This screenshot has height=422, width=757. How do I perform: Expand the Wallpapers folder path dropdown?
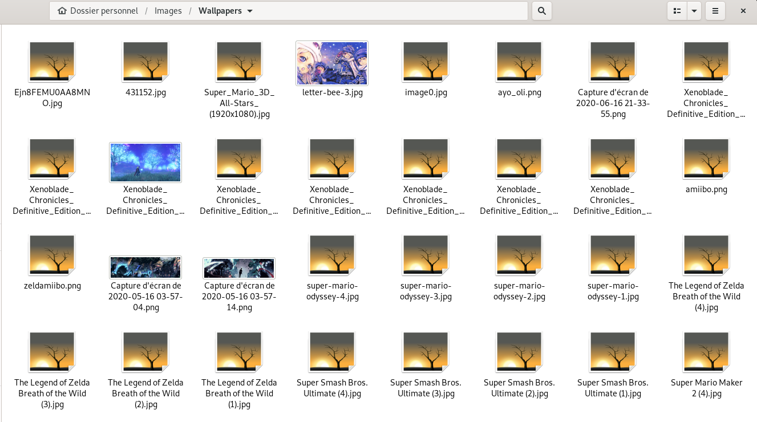250,11
